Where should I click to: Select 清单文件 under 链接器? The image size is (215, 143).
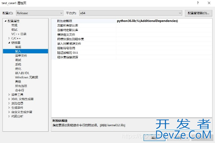21,56
